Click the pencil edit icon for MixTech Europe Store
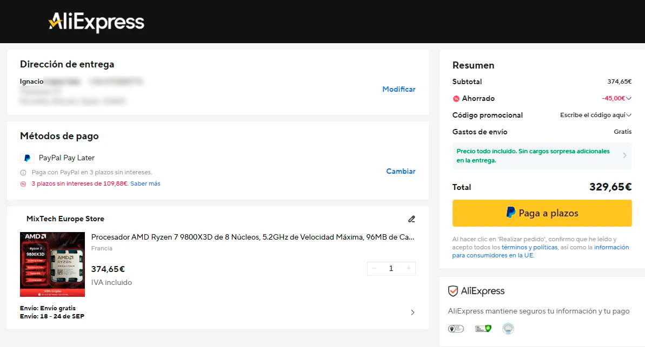Image resolution: width=645 pixels, height=347 pixels. [x=411, y=219]
